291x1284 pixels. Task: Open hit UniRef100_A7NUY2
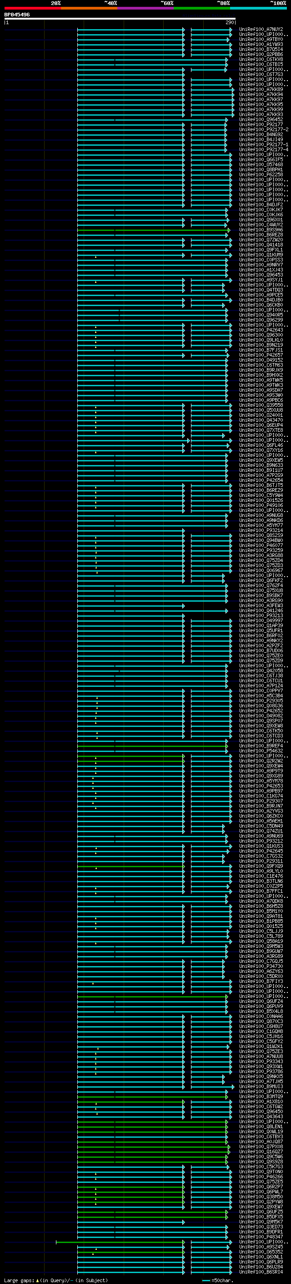261,30
